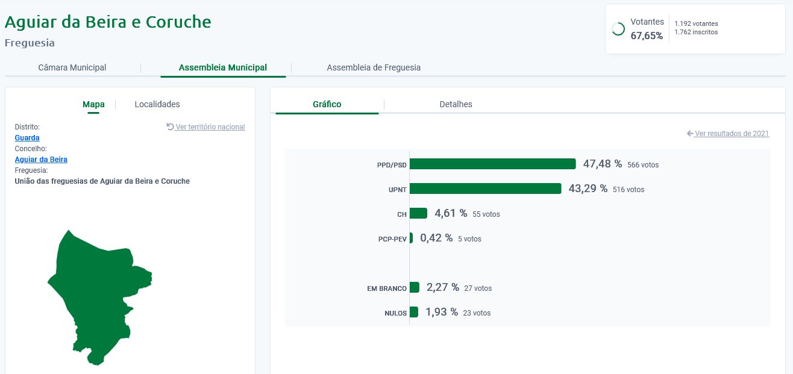Click the PPD/PSD green result bar
This screenshot has height=374, width=793.
click(492, 164)
